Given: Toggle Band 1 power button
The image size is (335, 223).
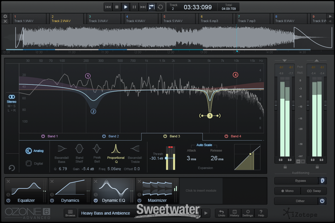Looking at the screenshot, I should click(x=43, y=136).
